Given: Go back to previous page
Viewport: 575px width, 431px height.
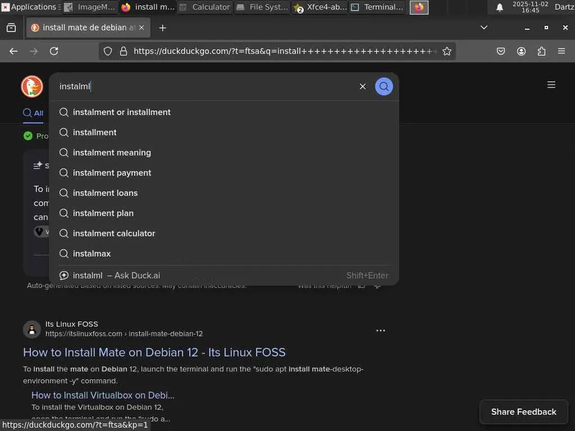Looking at the screenshot, I should (x=13, y=51).
